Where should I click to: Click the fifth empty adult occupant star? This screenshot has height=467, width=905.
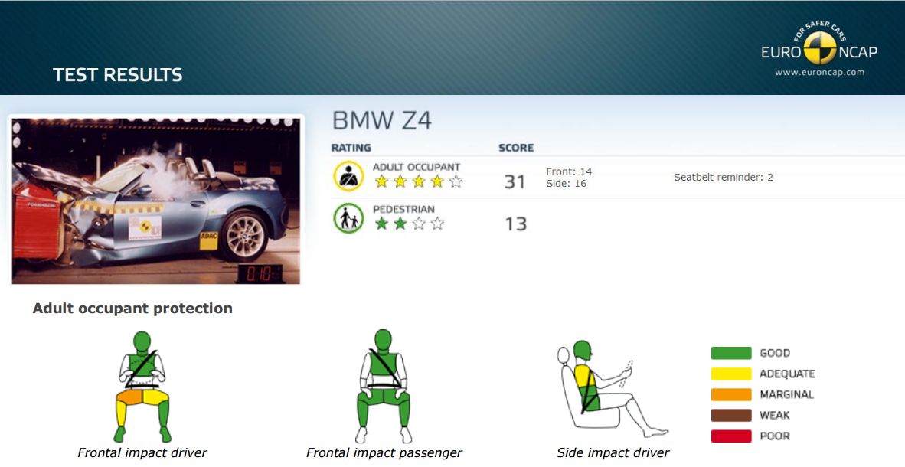coord(456,181)
